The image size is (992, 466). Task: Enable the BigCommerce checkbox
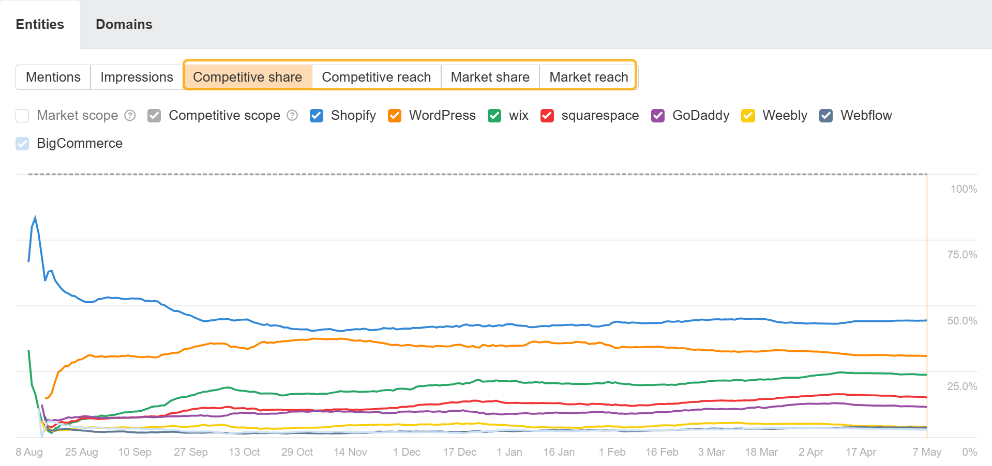(x=22, y=143)
